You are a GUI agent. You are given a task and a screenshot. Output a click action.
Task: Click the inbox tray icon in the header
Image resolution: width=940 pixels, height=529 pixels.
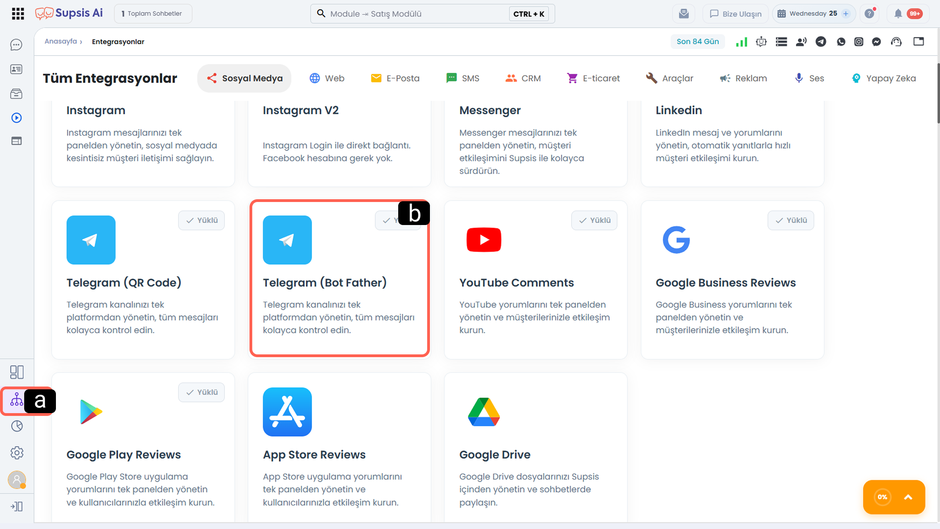(x=684, y=13)
